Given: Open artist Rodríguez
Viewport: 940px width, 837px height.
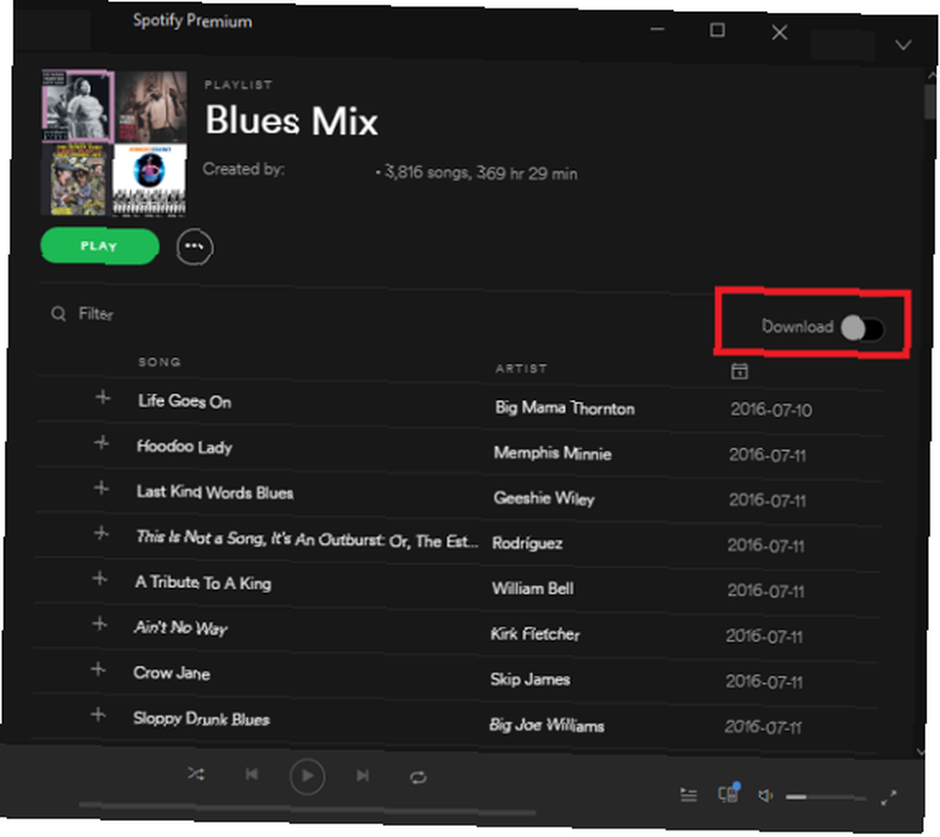Looking at the screenshot, I should [x=527, y=543].
